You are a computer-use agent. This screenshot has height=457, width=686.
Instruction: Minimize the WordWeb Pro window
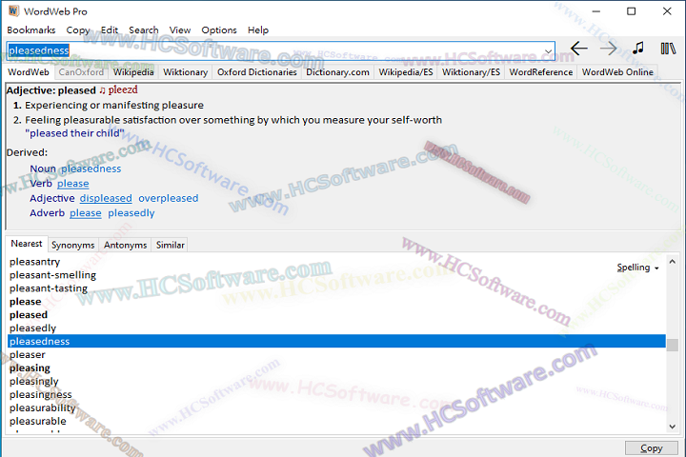click(x=595, y=10)
